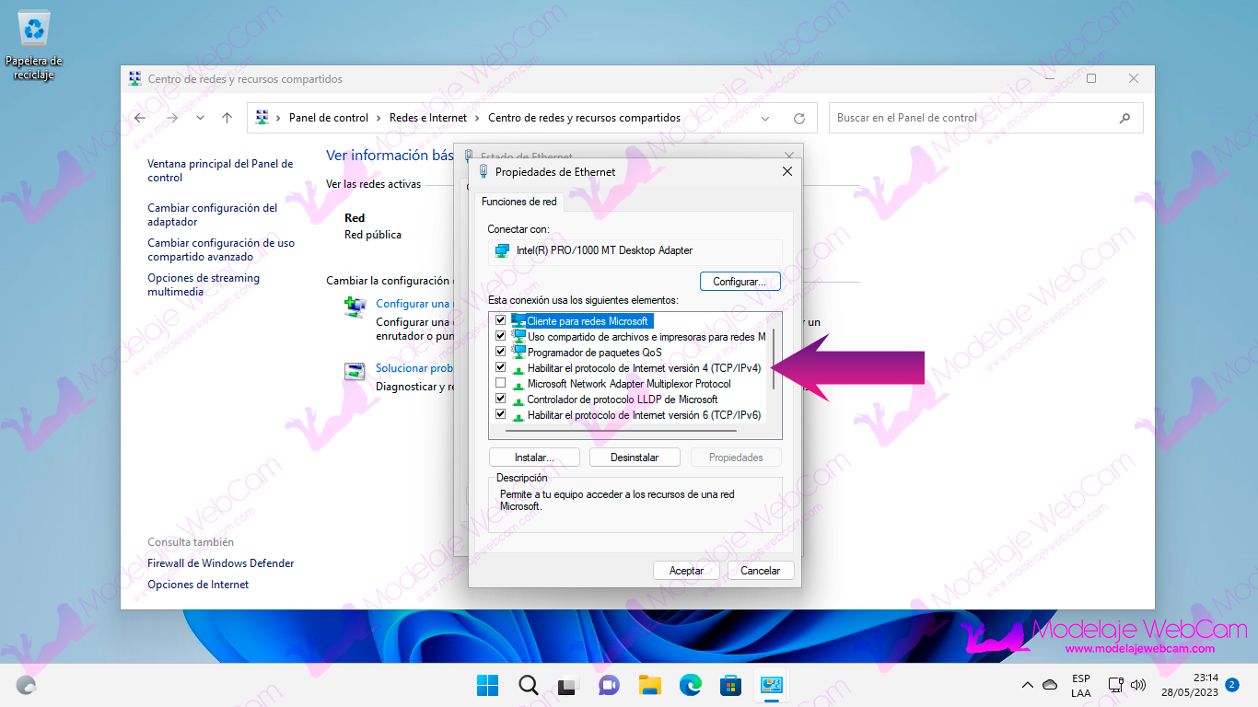Toggle the TCP/IPv6 protocol checkbox
1258x707 pixels.
(501, 414)
